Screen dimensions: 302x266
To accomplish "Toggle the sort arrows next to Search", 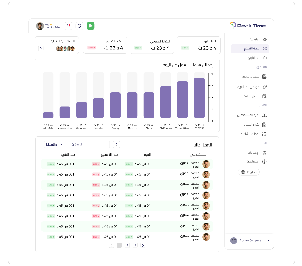I will (116, 144).
